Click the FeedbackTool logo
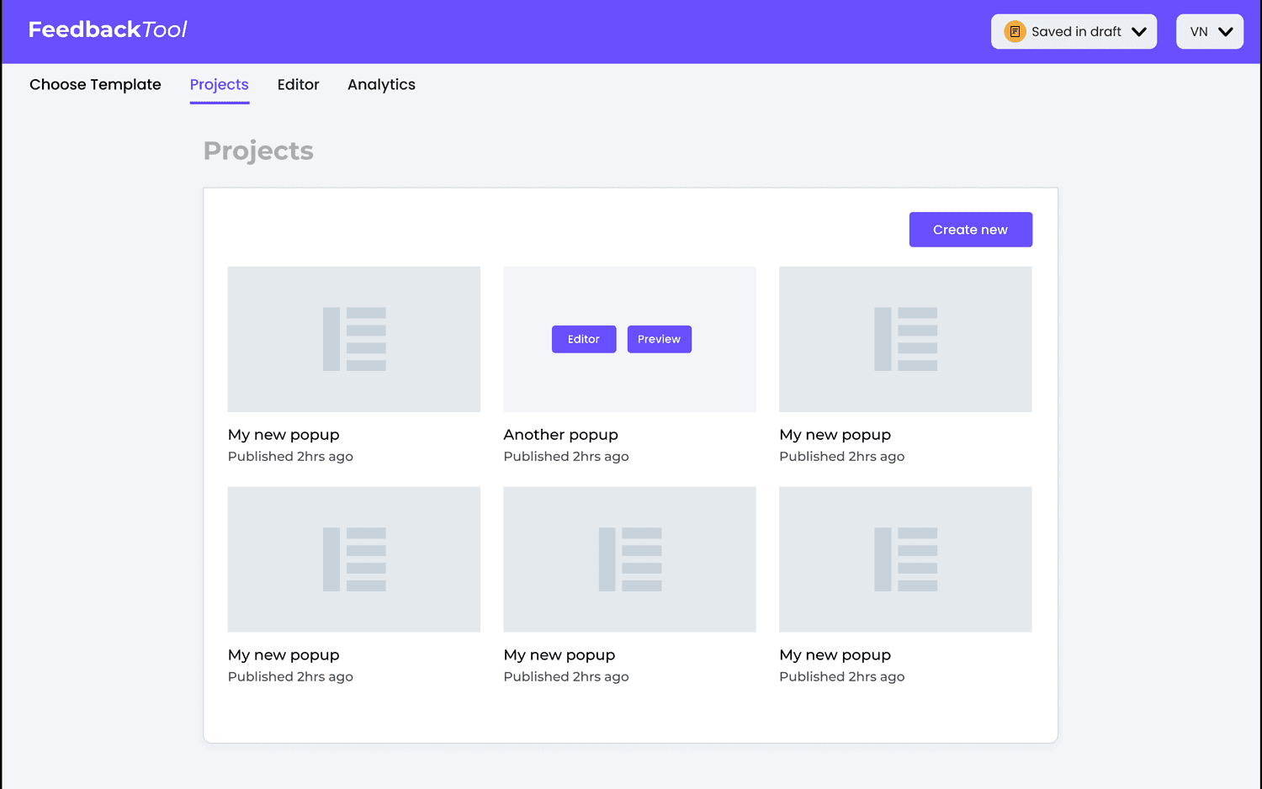The width and height of the screenshot is (1262, 789). (108, 30)
